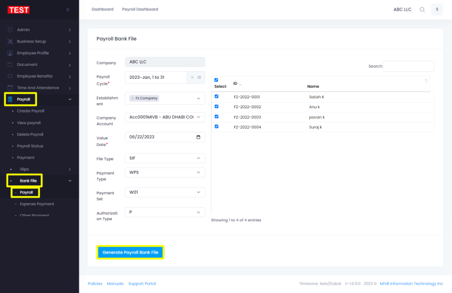Screen dimensions: 452x293
Task: Click the Document folder icon
Action: click(10, 65)
